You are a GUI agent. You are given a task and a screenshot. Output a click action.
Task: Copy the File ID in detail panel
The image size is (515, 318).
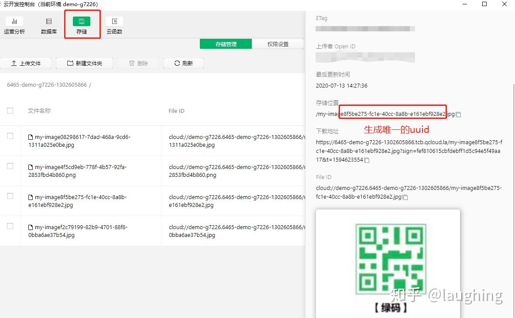click(405, 197)
